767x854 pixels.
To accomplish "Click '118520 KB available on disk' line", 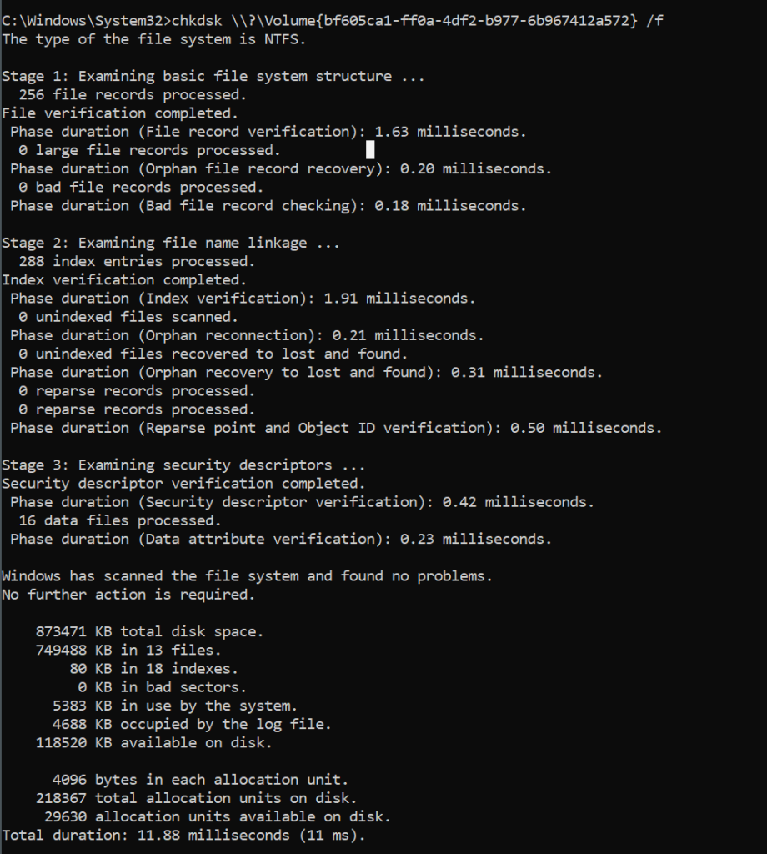I will [x=153, y=743].
